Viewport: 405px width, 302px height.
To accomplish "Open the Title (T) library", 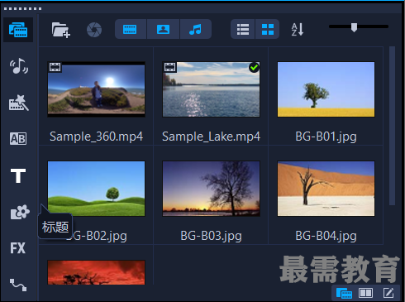I will (x=18, y=175).
